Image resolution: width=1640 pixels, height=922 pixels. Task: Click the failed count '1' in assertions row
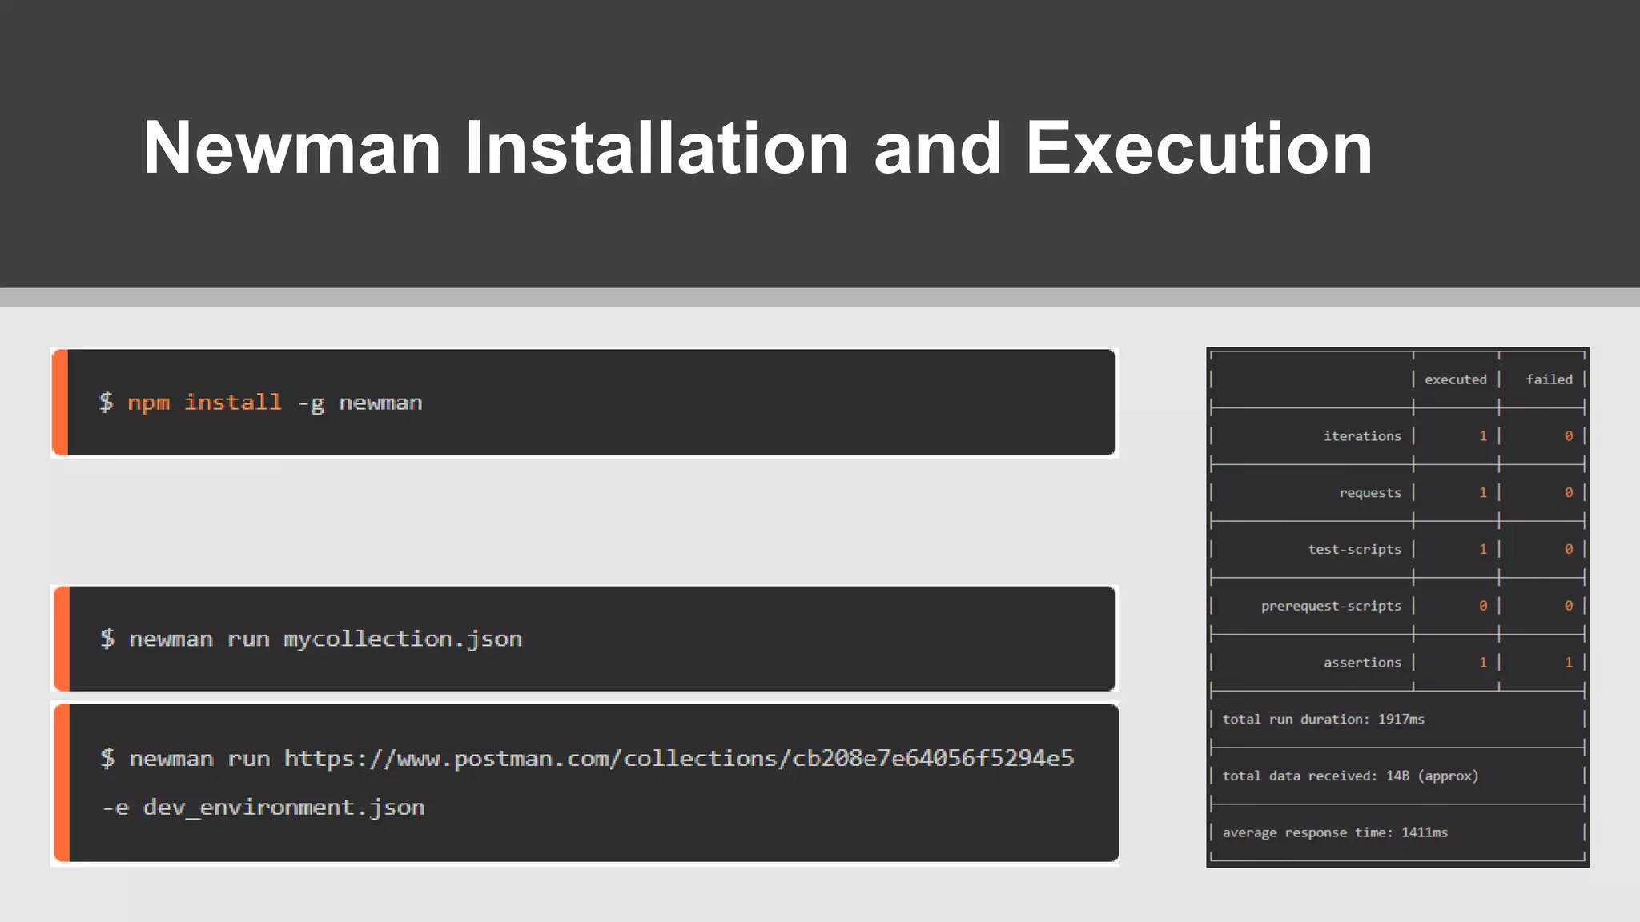point(1568,663)
